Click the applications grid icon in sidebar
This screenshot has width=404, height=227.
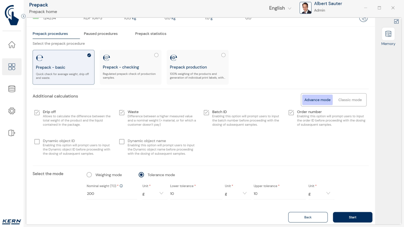[12, 67]
